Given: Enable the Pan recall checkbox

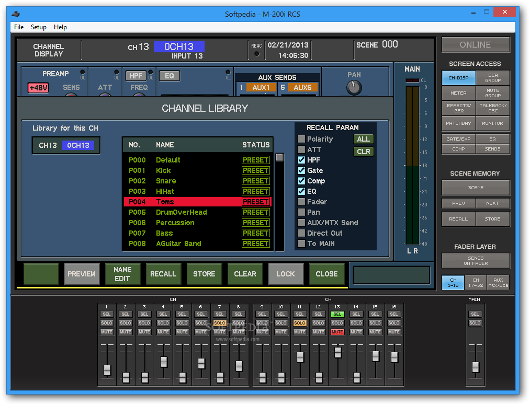Looking at the screenshot, I should tap(301, 212).
